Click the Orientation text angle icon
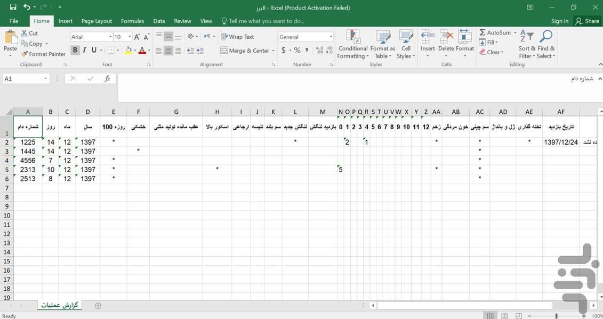This screenshot has width=603, height=319. coord(191,37)
